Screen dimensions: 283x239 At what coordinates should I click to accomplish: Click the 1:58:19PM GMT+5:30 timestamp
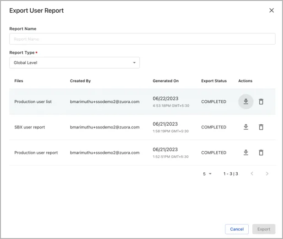pos(171,131)
